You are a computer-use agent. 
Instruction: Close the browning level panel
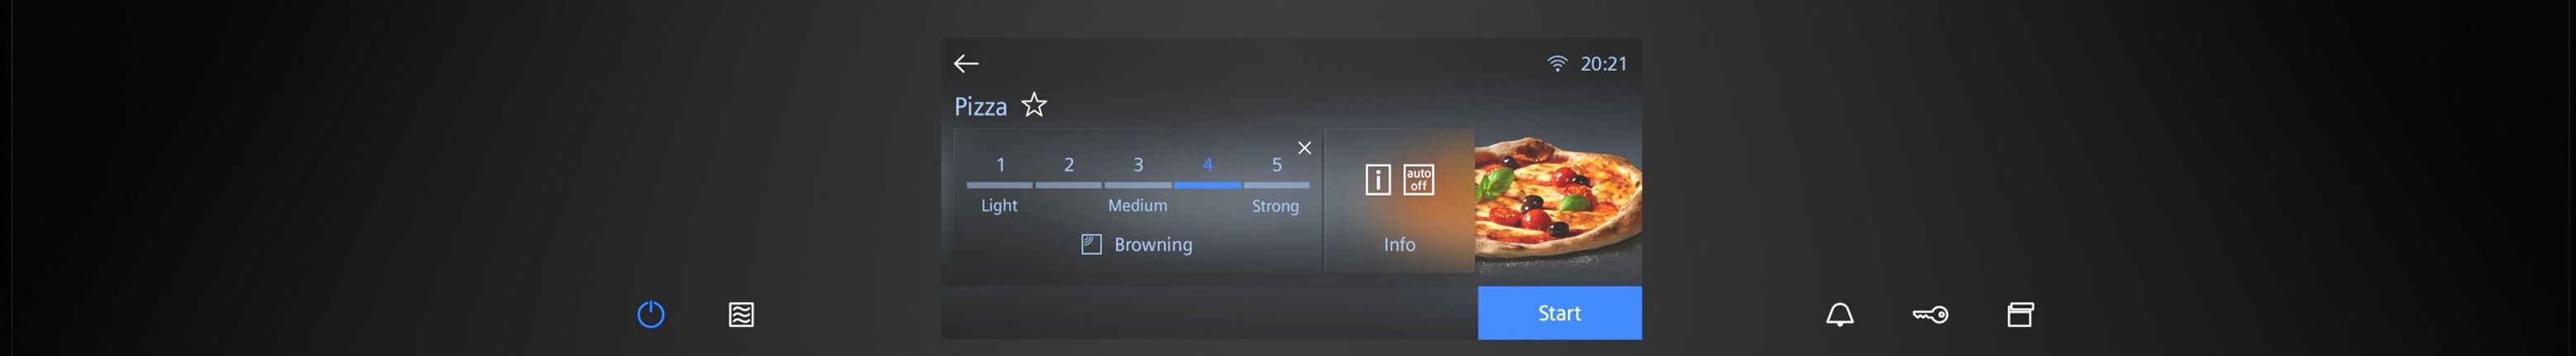click(1304, 148)
